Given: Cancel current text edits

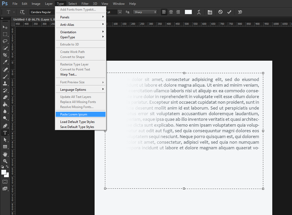Looking at the screenshot, I should (220, 12).
